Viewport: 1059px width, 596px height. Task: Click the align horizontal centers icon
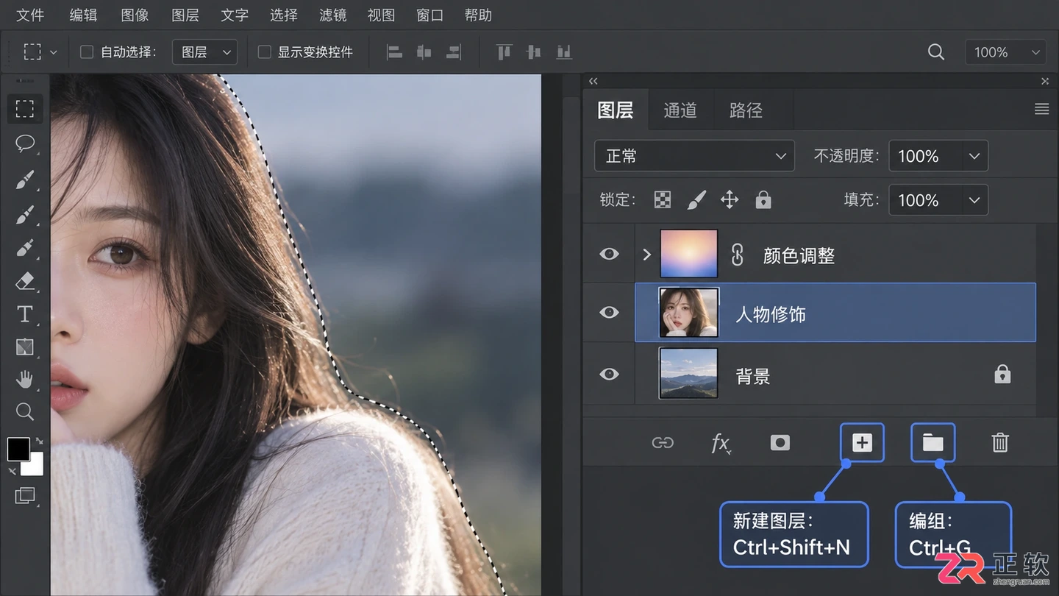[424, 52]
